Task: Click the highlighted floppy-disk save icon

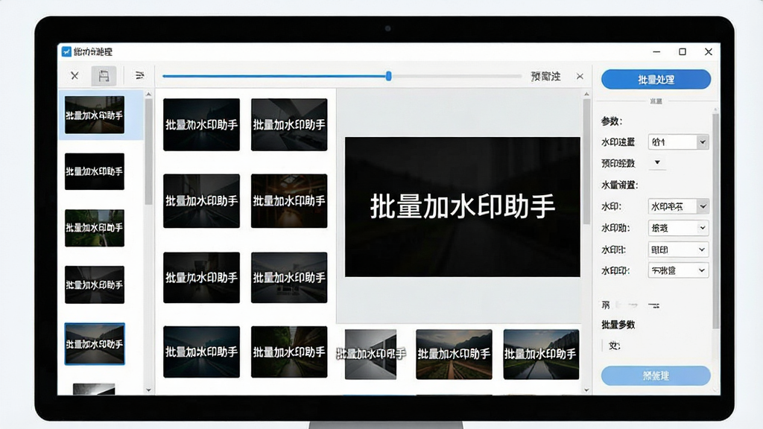Action: [x=104, y=76]
